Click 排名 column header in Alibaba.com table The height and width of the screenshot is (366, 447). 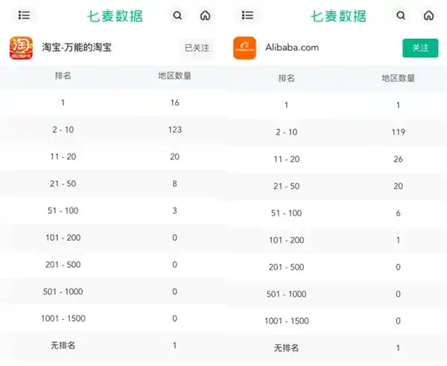pyautogui.click(x=287, y=78)
